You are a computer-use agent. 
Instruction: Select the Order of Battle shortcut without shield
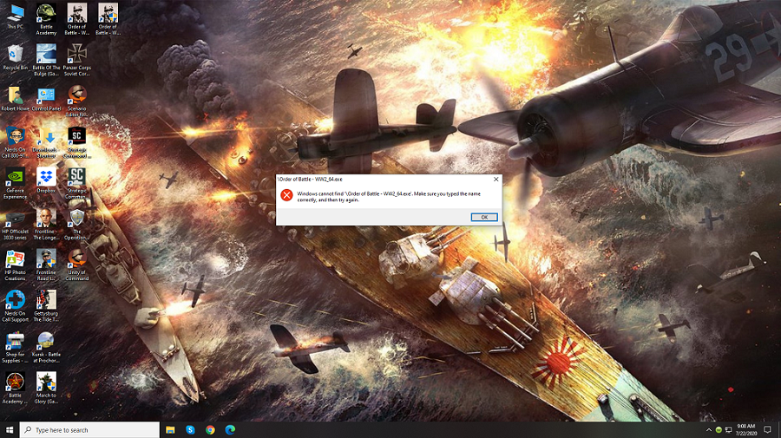[76, 19]
